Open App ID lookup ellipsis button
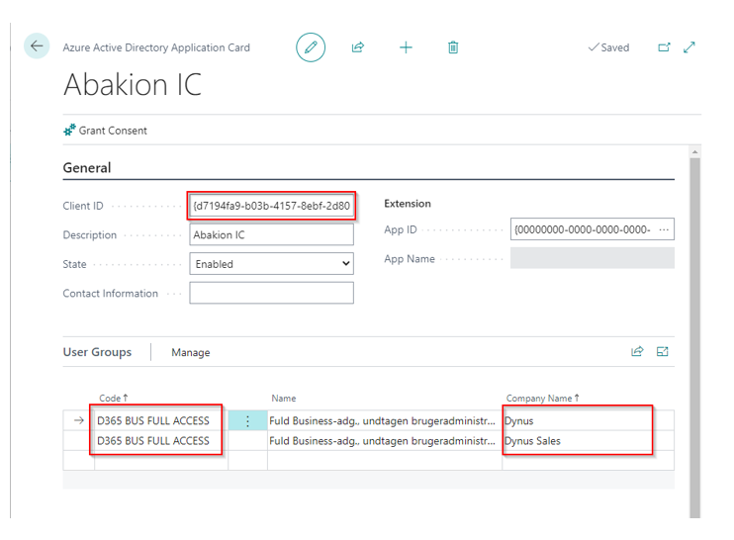This screenshot has width=734, height=540. tap(664, 229)
